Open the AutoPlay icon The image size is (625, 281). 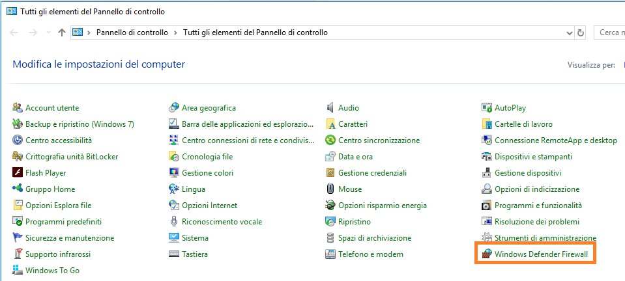tap(487, 108)
